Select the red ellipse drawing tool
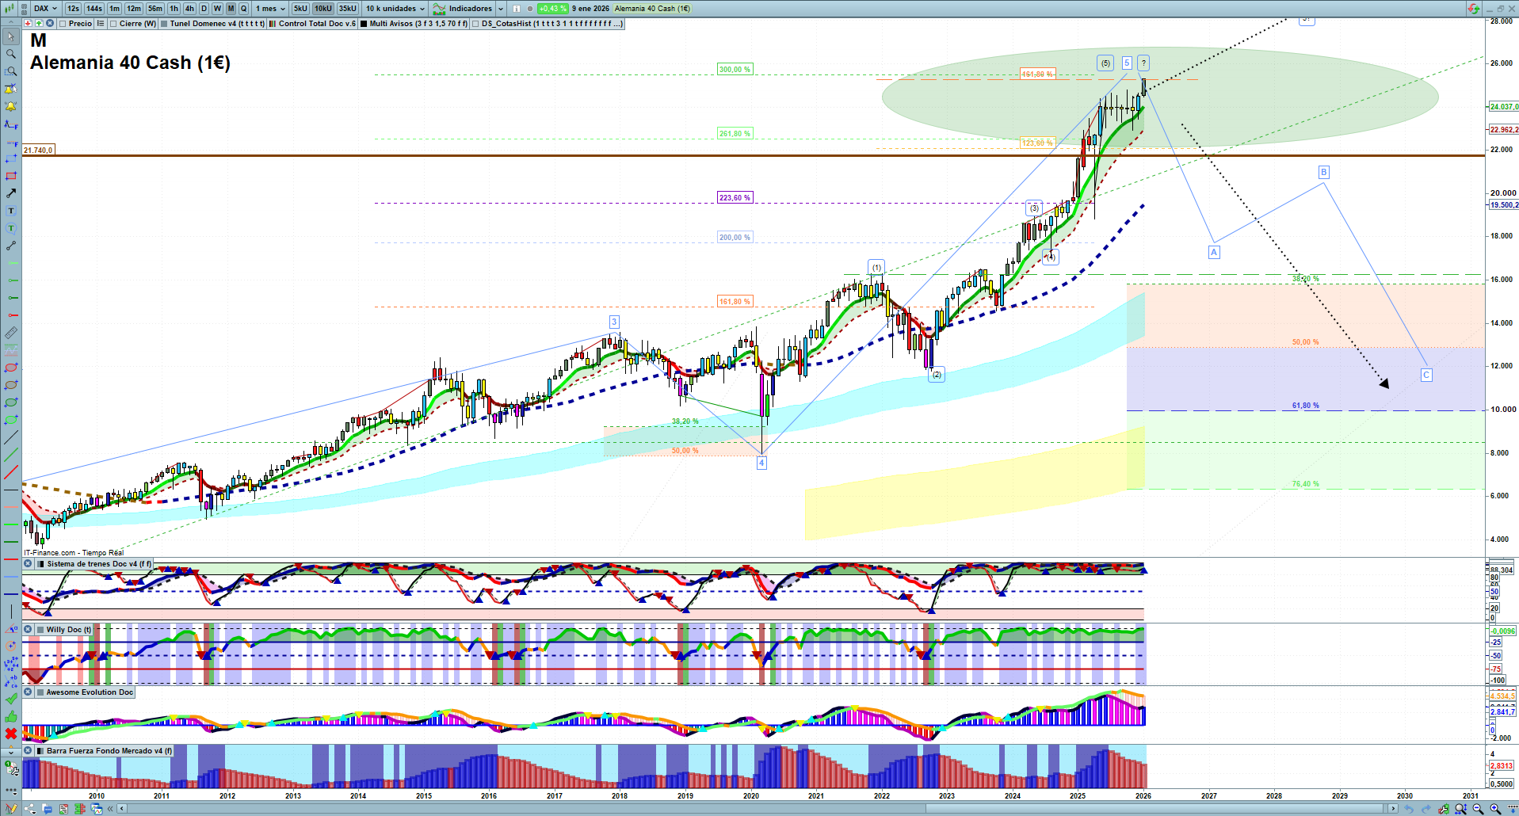The height and width of the screenshot is (816, 1519). point(11,368)
